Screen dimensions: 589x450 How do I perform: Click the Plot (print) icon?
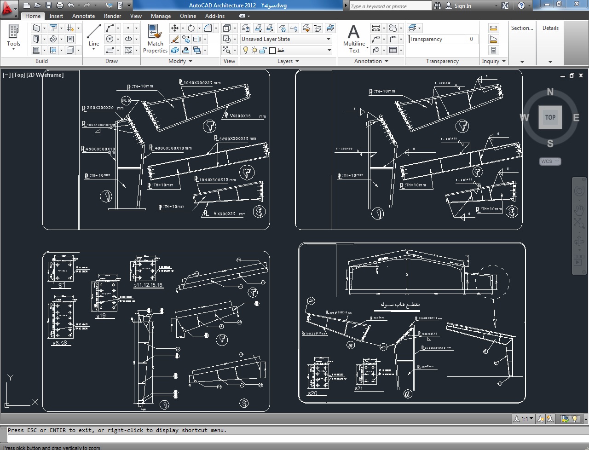click(59, 6)
